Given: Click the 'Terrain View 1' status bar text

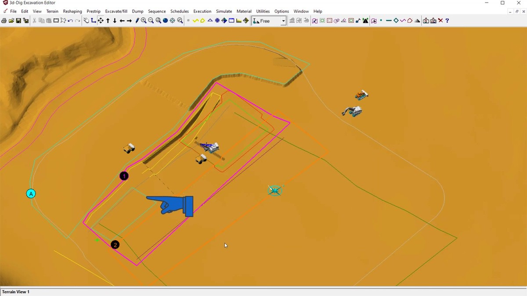Looking at the screenshot, I should 16,292.
